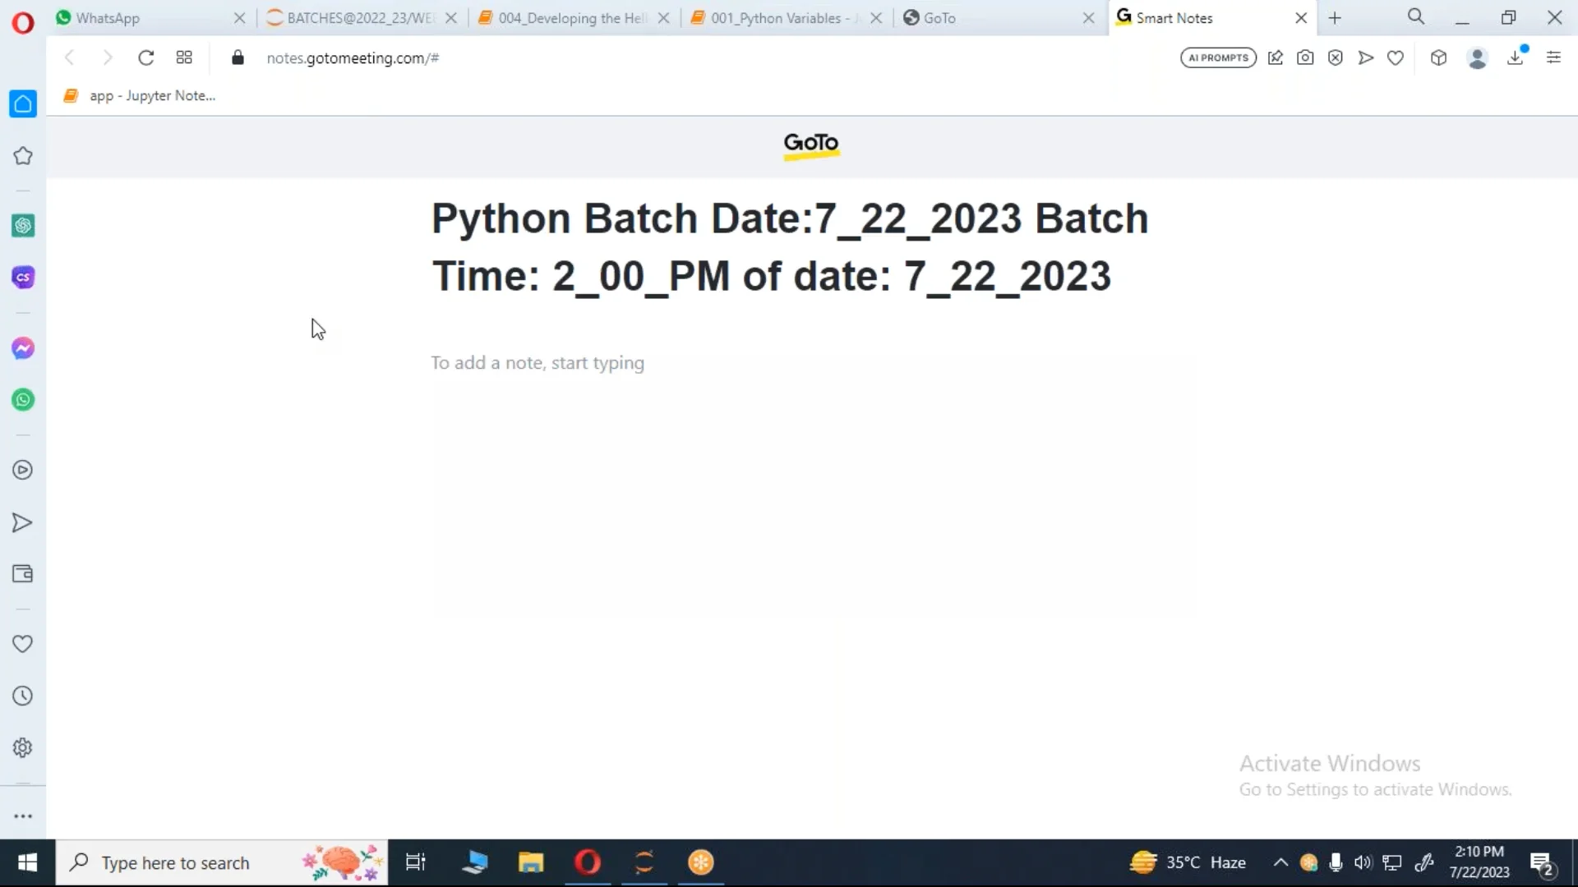This screenshot has width=1578, height=887.
Task: Toggle the hidden icons chevron in system tray
Action: point(1280,862)
